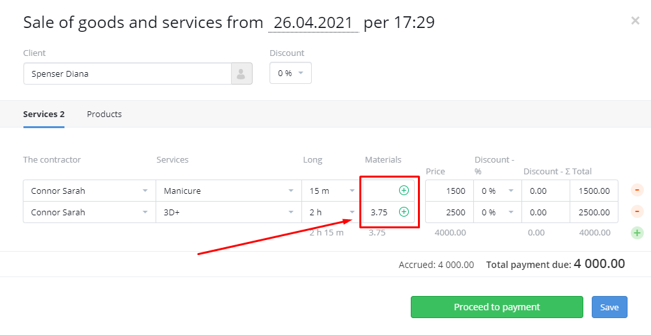Select the Services 2 tab
Image resolution: width=651 pixels, height=335 pixels.
[44, 114]
